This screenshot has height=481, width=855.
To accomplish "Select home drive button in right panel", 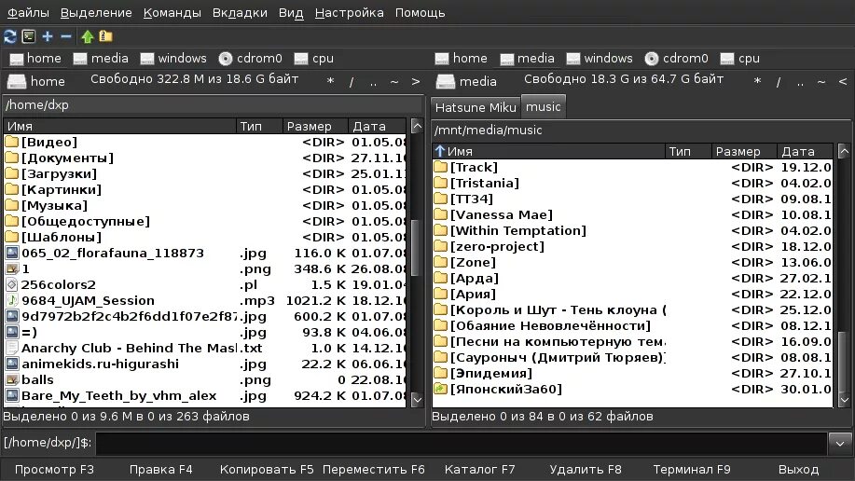I will (x=462, y=59).
